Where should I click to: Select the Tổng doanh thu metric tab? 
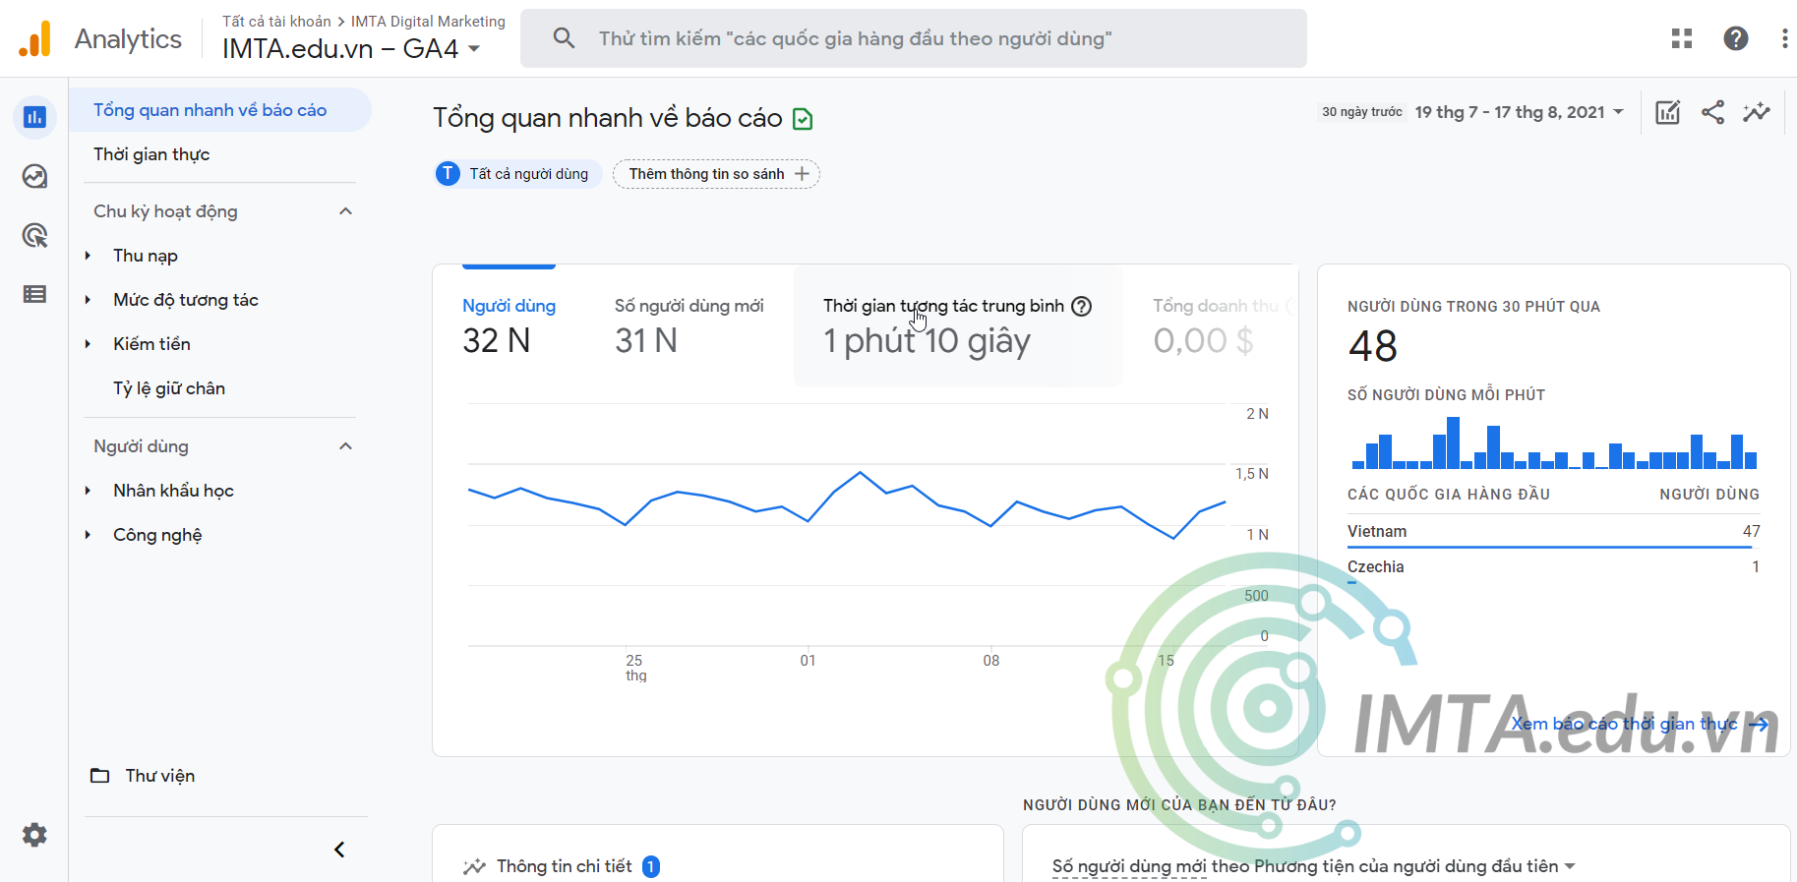click(1215, 324)
